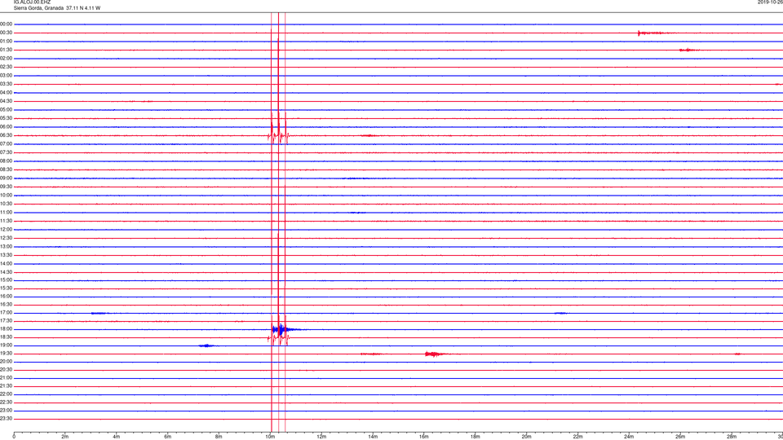This screenshot has height=440, width=783.
Task: Select the 00:30 trace time label
Action: (x=6, y=33)
